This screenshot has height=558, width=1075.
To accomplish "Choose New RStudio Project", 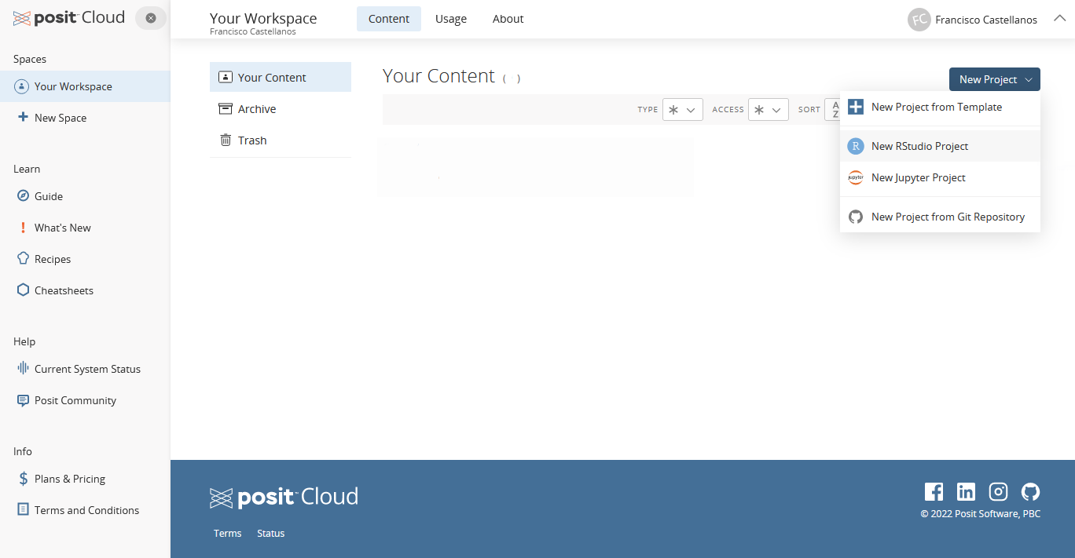I will tap(940, 146).
